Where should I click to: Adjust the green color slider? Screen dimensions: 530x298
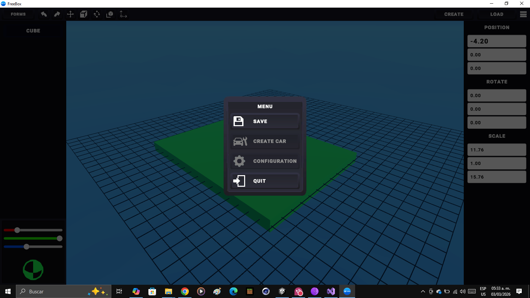[x=33, y=238]
